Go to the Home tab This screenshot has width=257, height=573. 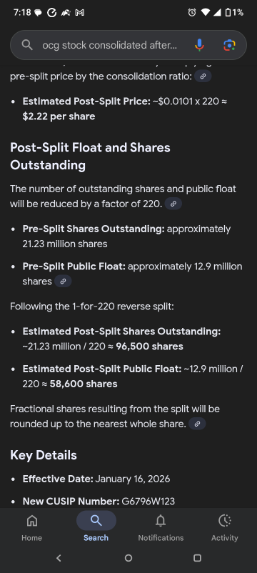click(x=31, y=527)
